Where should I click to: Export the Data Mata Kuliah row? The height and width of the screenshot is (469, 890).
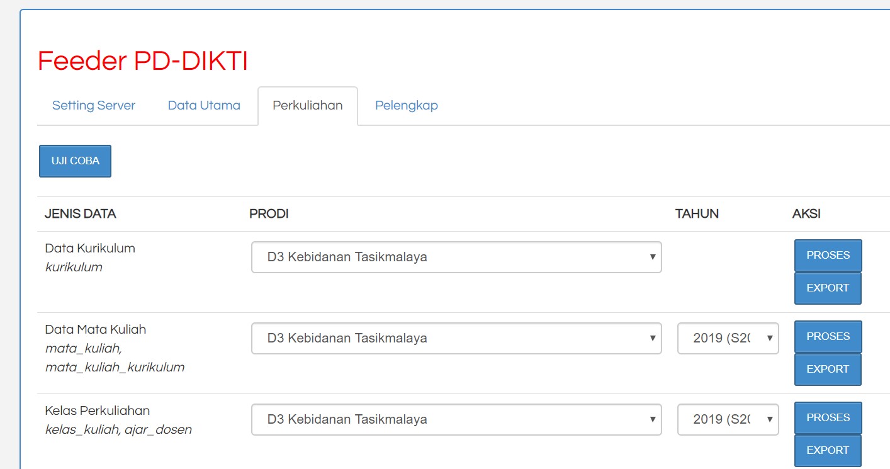point(827,370)
